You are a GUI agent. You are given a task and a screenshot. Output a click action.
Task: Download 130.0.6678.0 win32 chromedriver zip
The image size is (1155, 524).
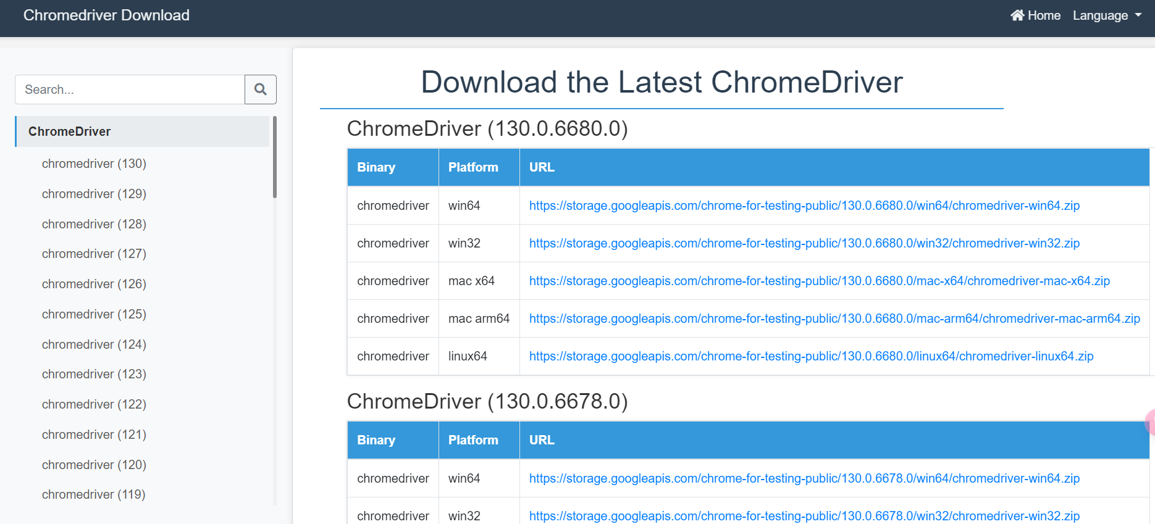(x=804, y=516)
